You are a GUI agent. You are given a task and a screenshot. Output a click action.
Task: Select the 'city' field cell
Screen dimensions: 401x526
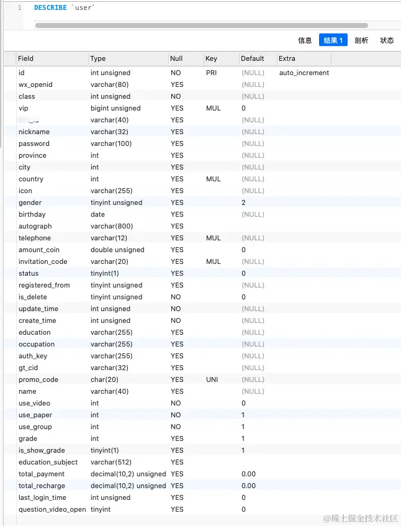point(24,167)
